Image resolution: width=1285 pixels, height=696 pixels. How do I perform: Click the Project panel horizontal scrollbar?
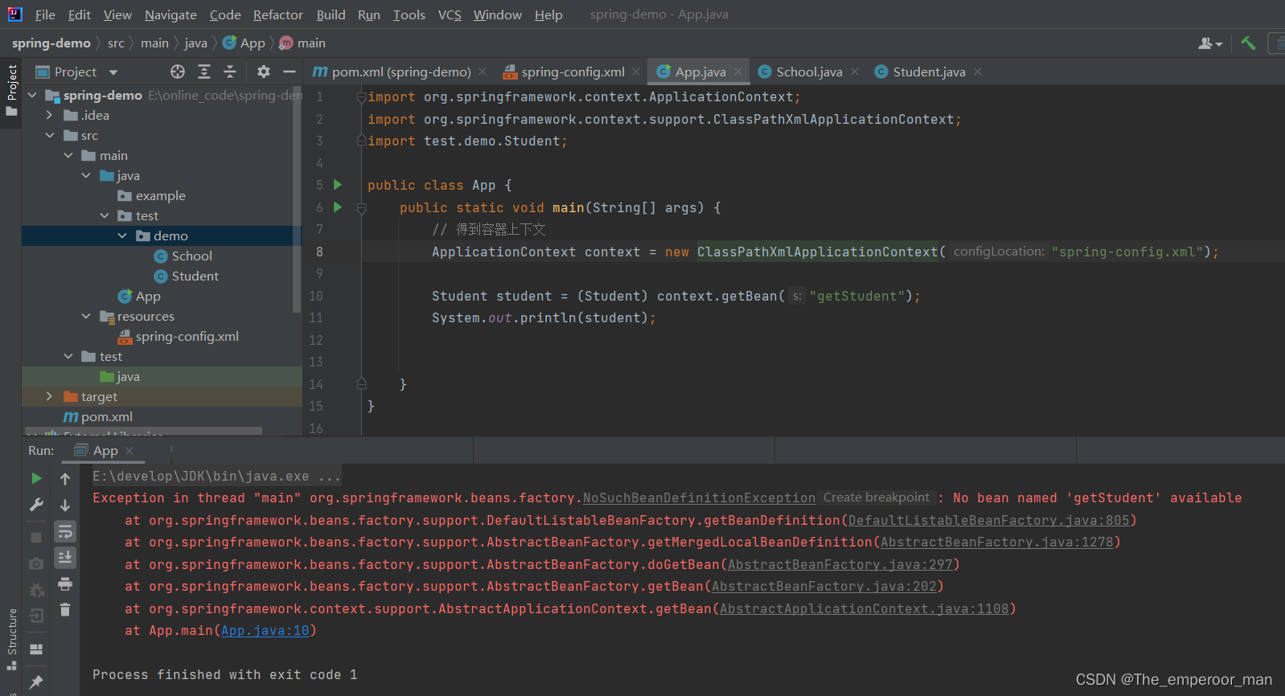click(143, 431)
